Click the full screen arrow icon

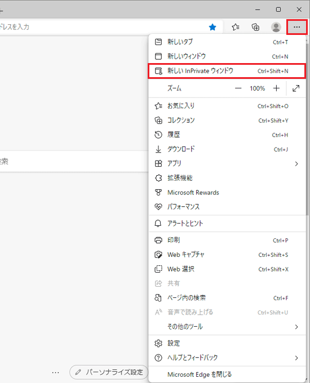[x=296, y=88]
